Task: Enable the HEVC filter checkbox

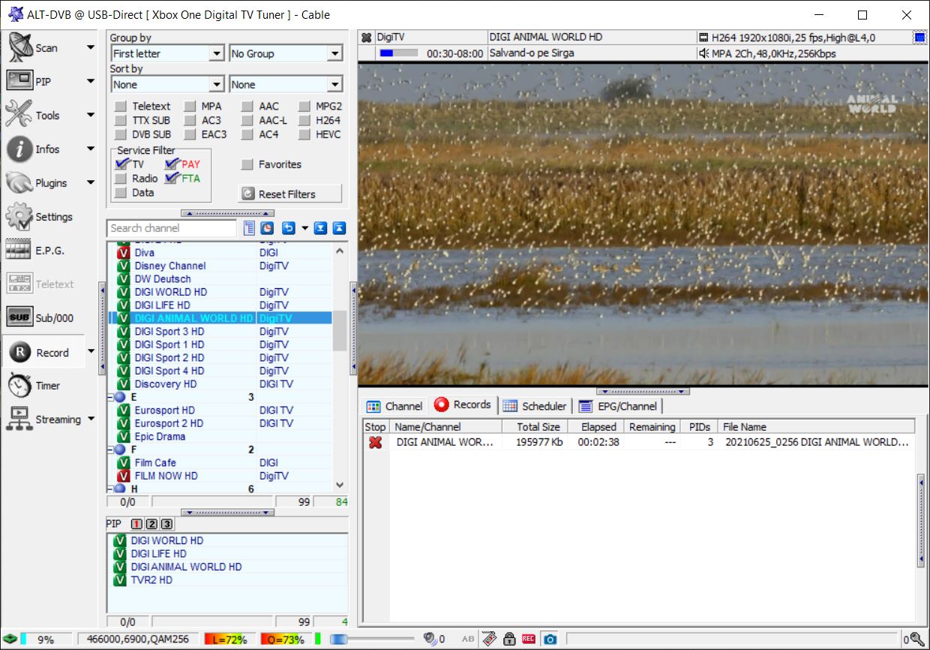Action: (304, 134)
